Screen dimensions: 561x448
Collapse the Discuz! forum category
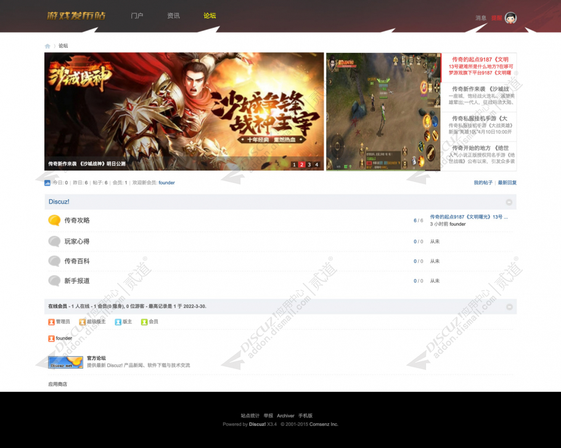tap(509, 202)
